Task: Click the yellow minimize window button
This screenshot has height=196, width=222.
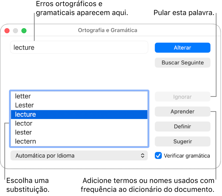Action: (x=15, y=30)
